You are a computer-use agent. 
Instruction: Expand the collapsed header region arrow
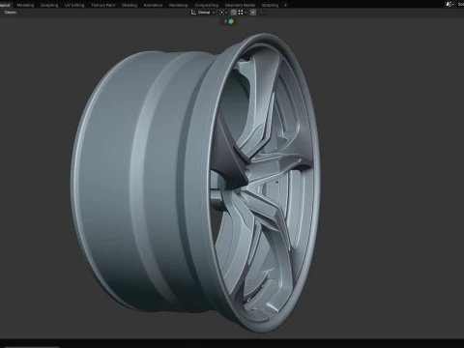225,21
